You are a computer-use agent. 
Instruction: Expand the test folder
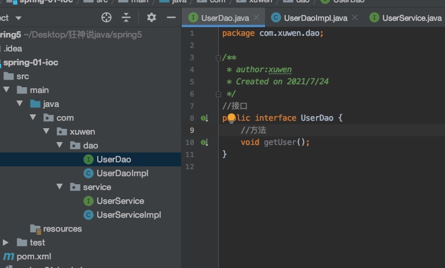click(6, 243)
